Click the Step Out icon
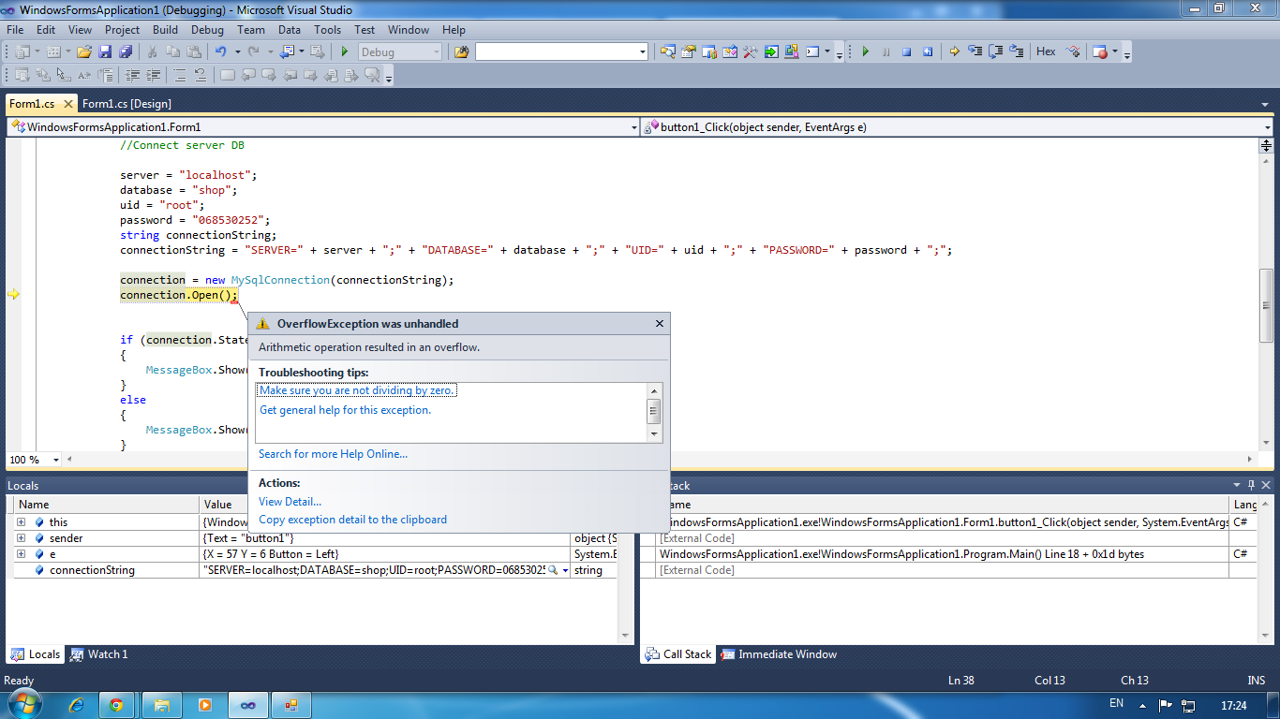The width and height of the screenshot is (1280, 719). tap(1017, 51)
